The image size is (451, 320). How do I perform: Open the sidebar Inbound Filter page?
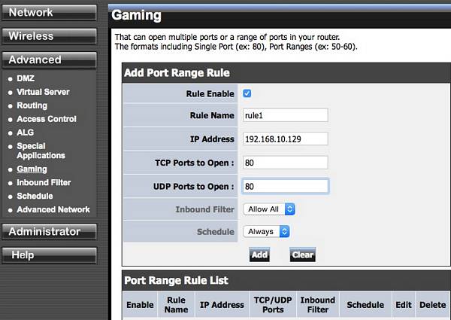pyautogui.click(x=44, y=182)
